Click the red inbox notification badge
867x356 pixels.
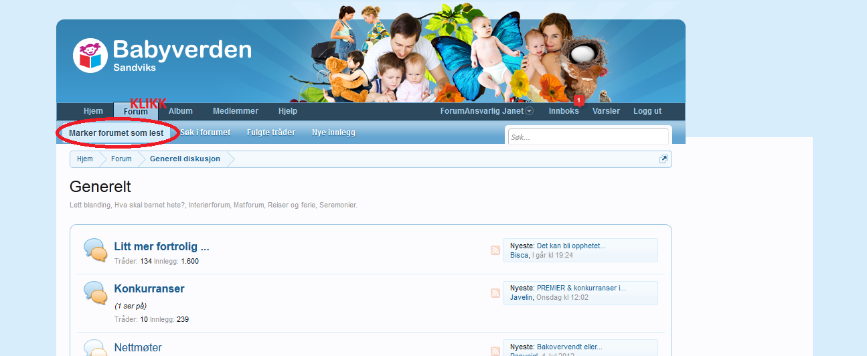[579, 100]
